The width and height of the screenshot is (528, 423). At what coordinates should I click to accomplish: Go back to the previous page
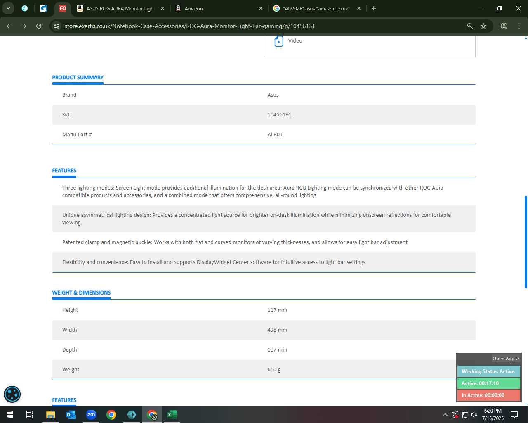coord(9,26)
